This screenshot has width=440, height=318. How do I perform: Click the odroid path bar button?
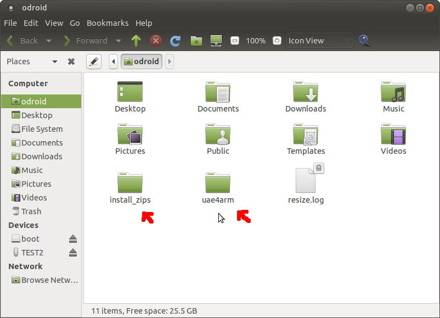coord(142,62)
